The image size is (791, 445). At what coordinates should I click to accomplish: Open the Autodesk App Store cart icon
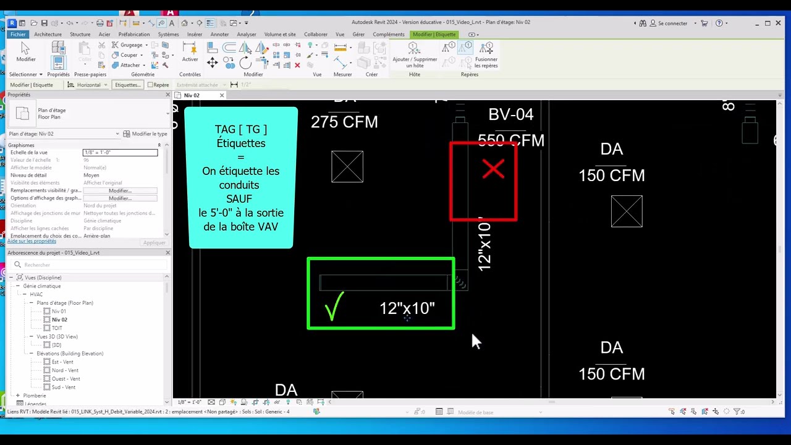(704, 23)
